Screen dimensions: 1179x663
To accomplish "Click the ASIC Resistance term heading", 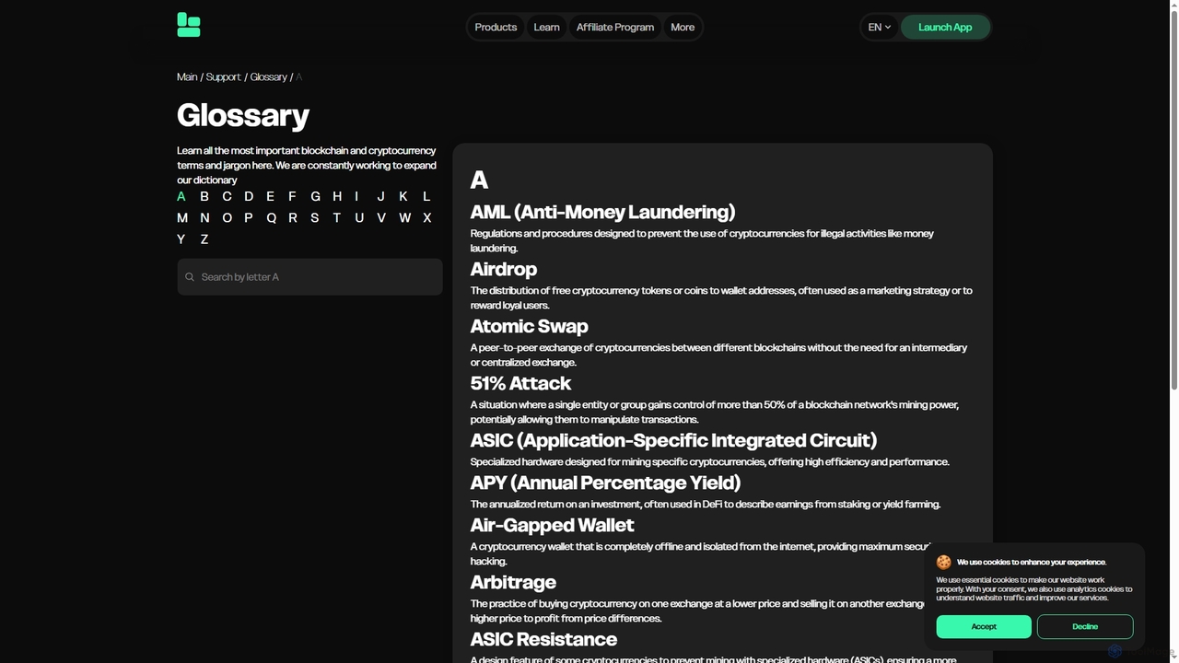I will (543, 640).
